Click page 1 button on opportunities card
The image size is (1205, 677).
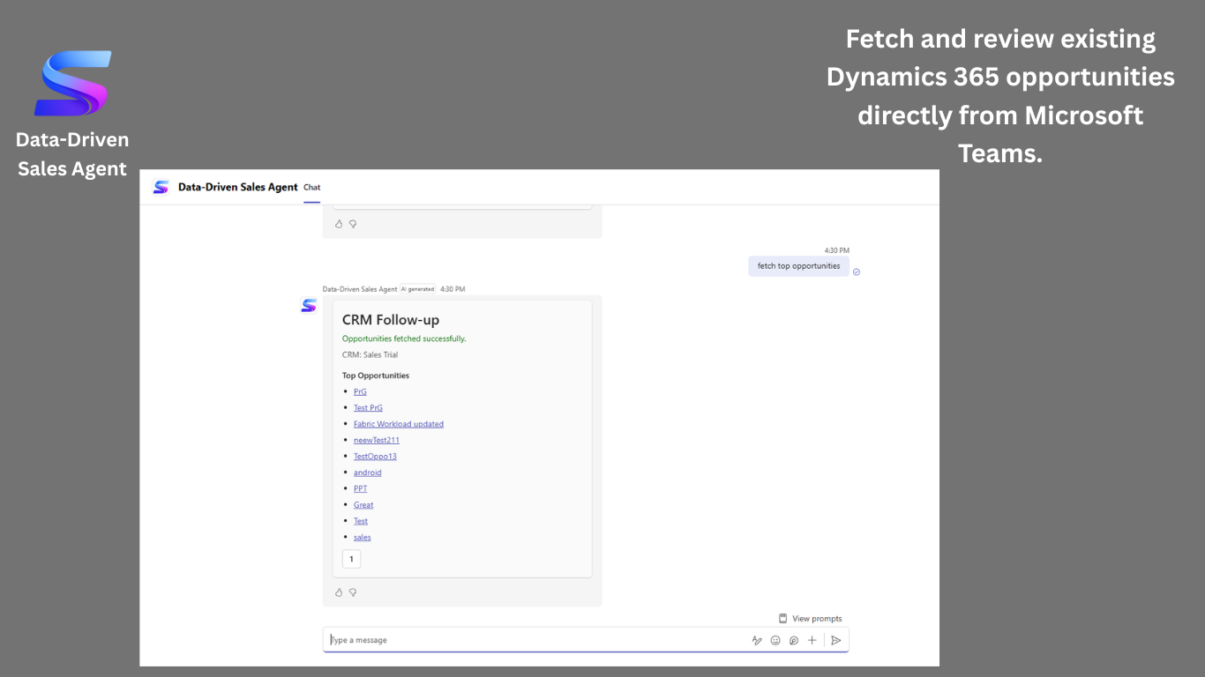(x=351, y=559)
